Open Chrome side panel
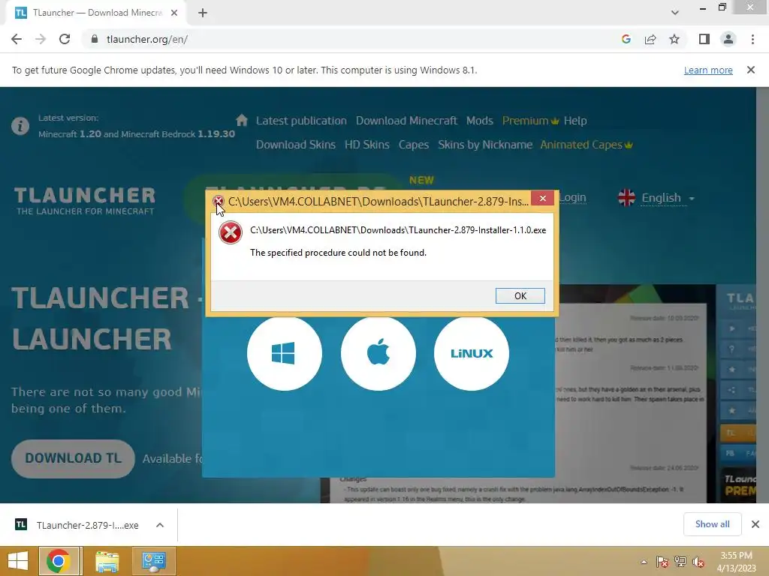The height and width of the screenshot is (576, 769). coord(704,39)
